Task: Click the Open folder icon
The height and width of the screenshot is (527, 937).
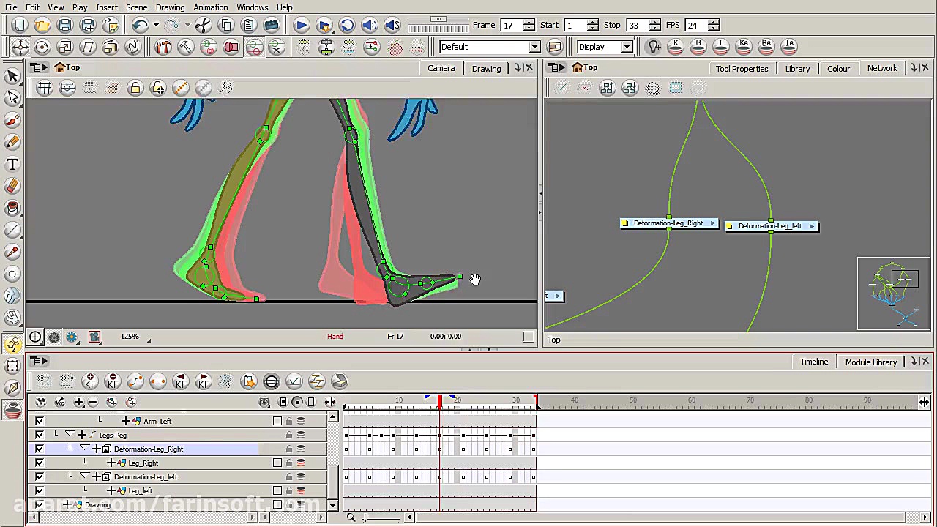Action: click(42, 26)
